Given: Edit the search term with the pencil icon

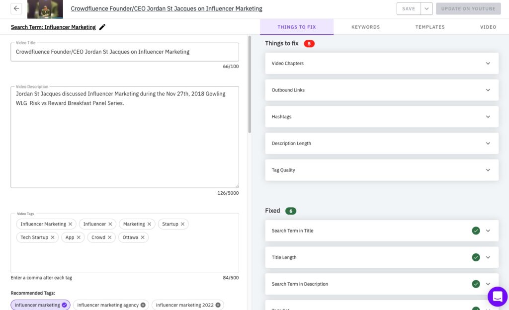Looking at the screenshot, I should coord(102,27).
